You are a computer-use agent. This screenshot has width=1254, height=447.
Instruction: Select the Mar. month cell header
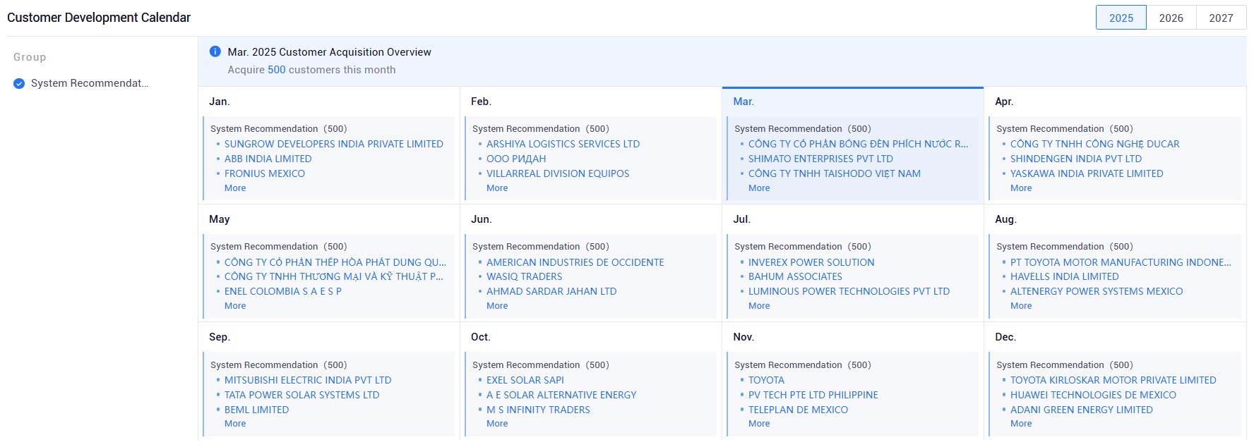pyautogui.click(x=744, y=102)
